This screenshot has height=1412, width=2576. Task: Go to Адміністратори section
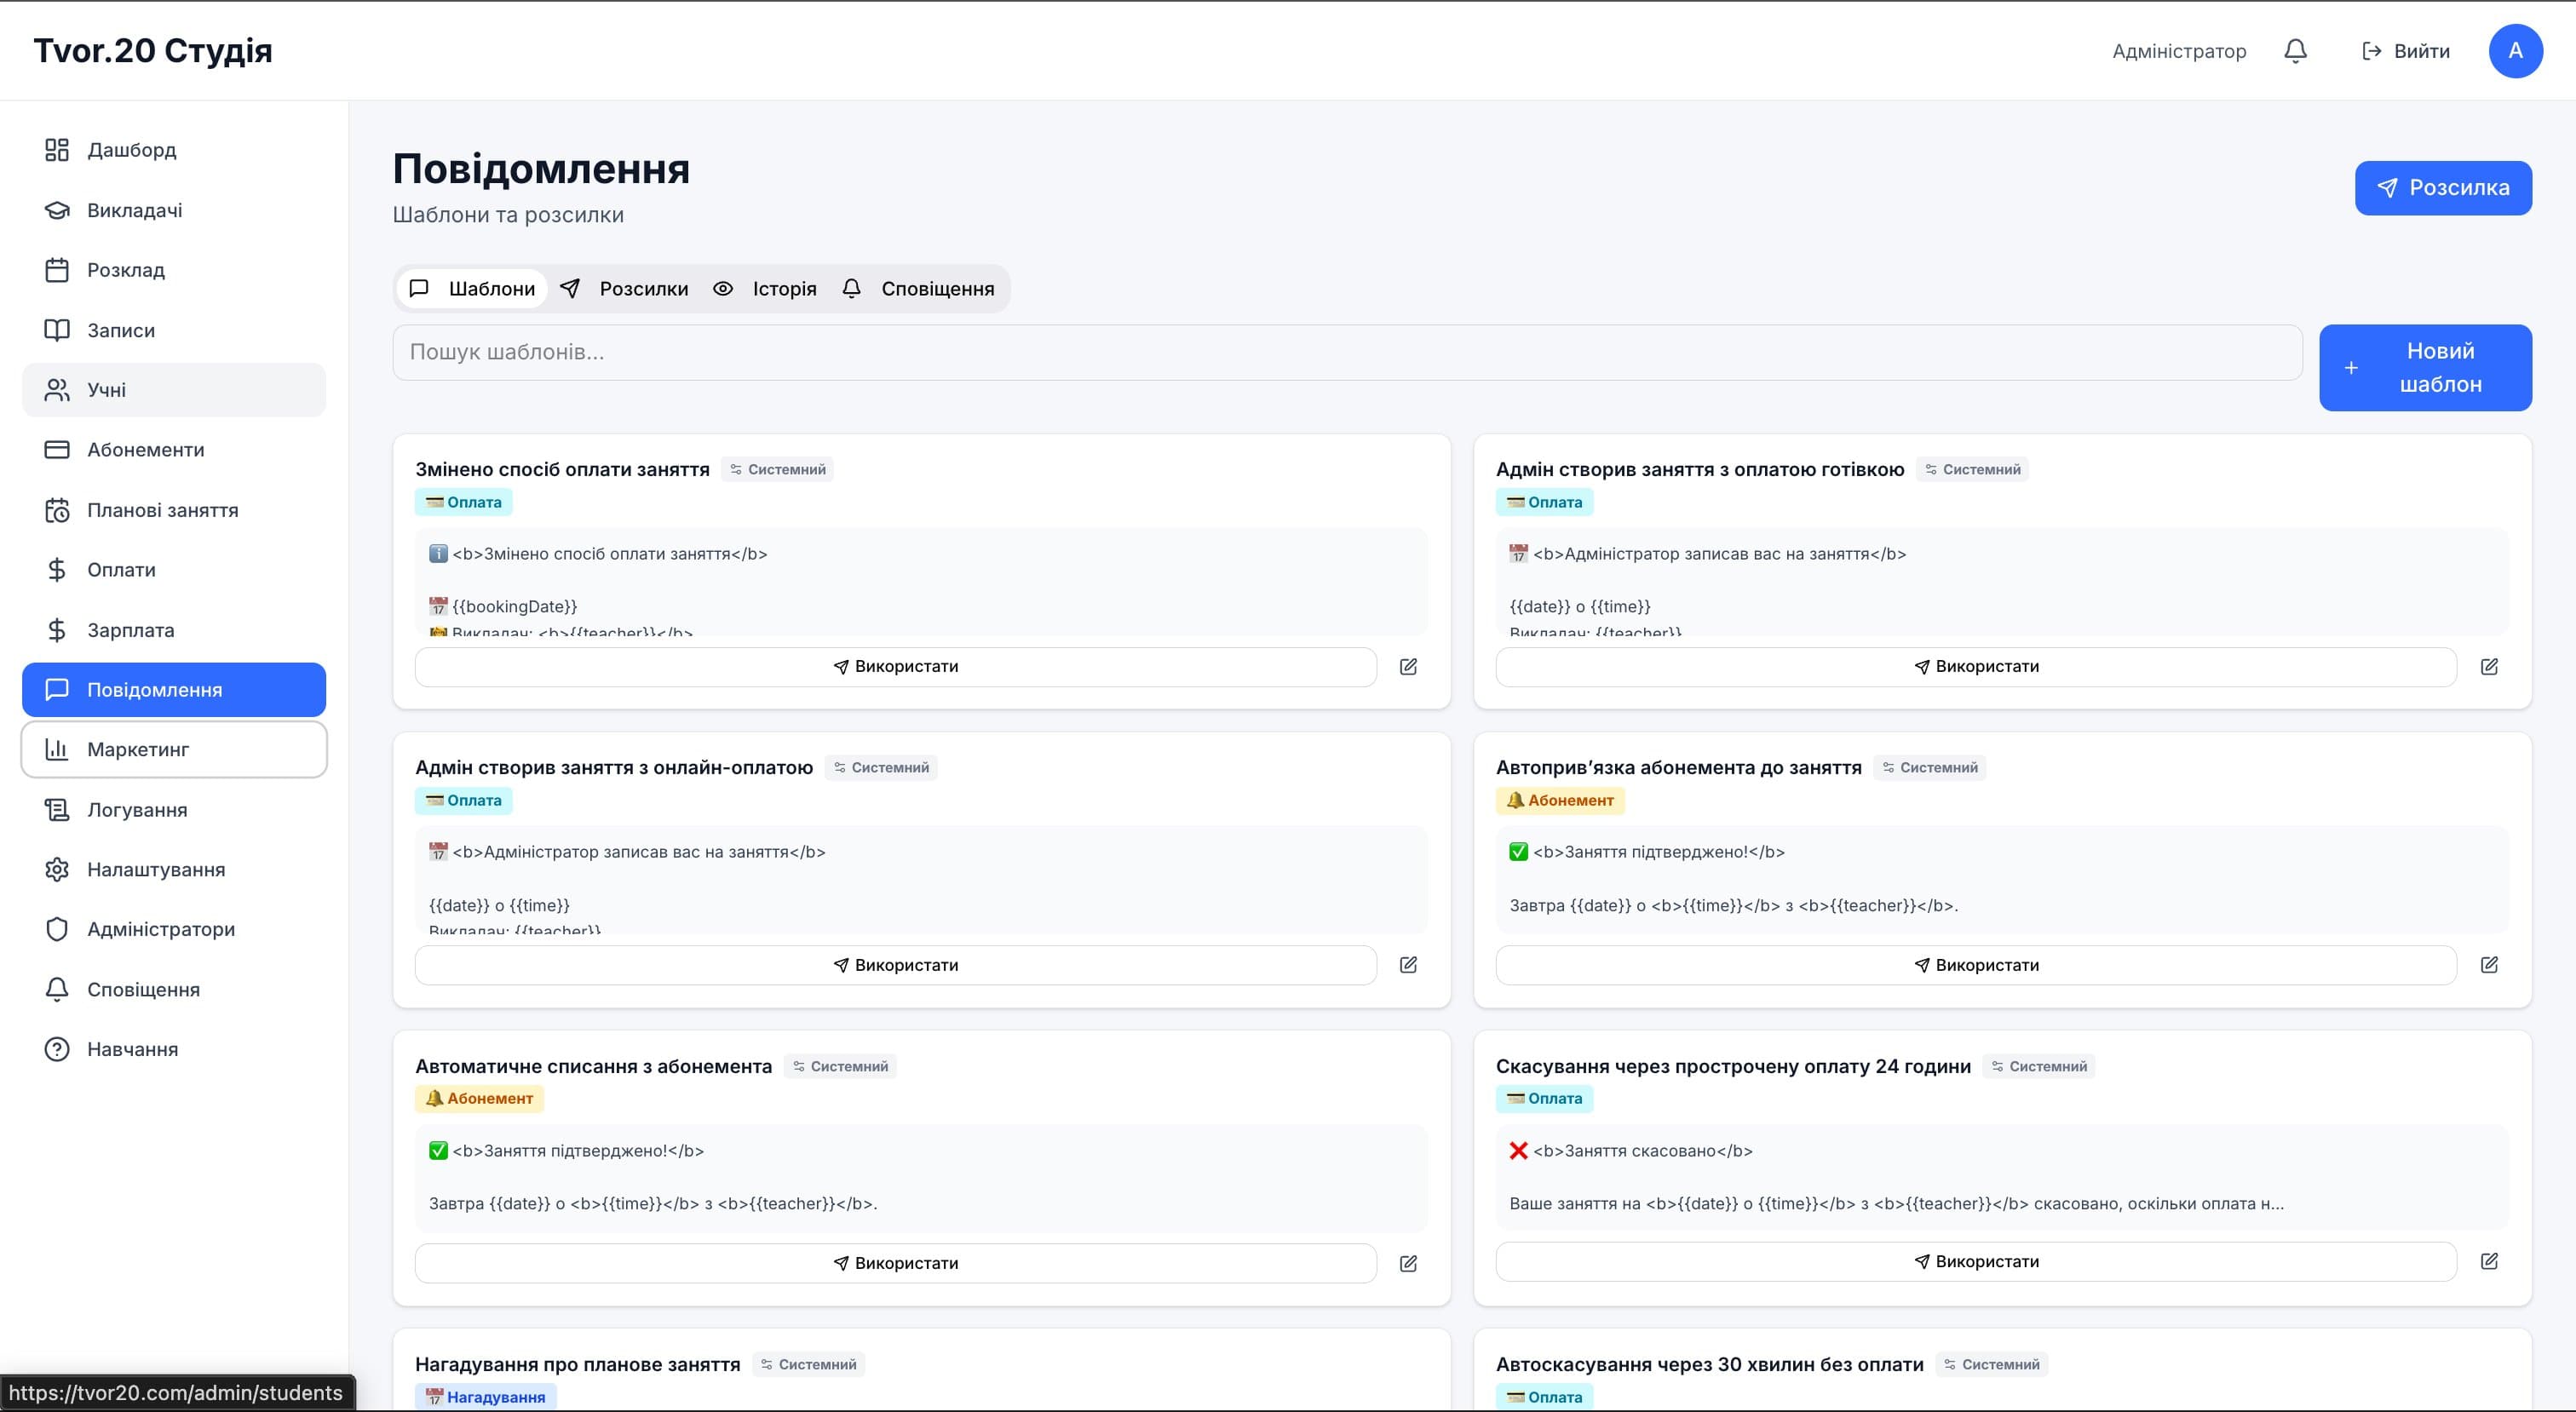(174, 930)
